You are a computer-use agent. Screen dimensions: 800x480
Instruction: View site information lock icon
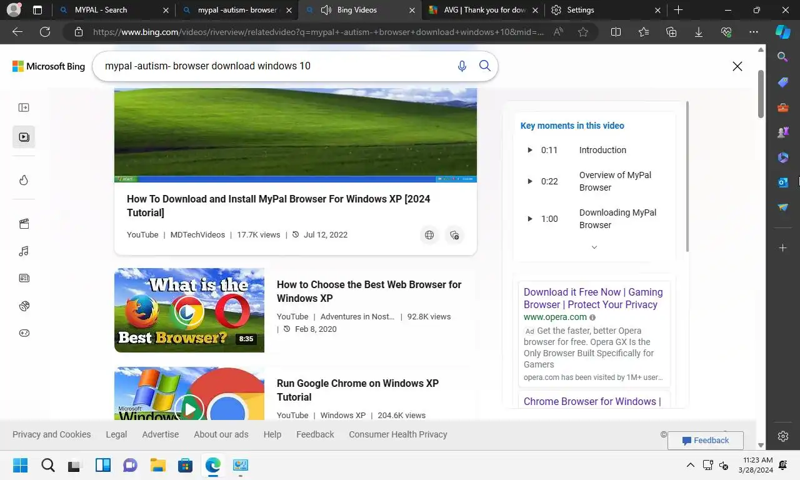[x=78, y=32]
